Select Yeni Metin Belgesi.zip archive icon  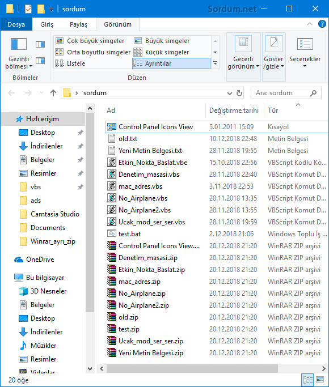112,352
